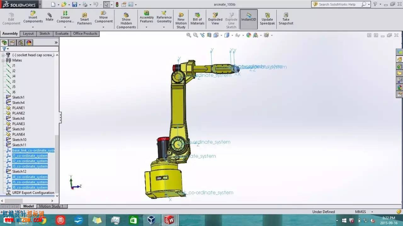
Task: Click Previous View icon
Action: click(202, 35)
